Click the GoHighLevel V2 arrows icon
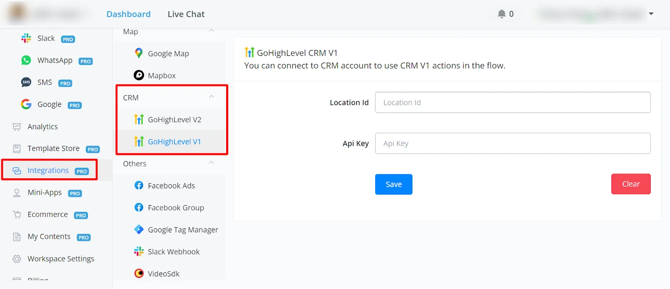This screenshot has width=670, height=289. tap(139, 119)
